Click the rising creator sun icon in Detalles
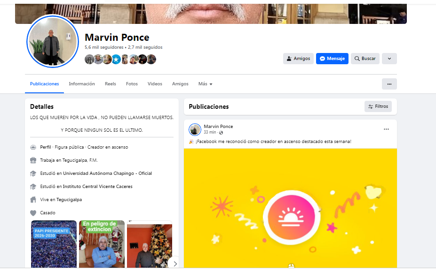 (x=33, y=147)
